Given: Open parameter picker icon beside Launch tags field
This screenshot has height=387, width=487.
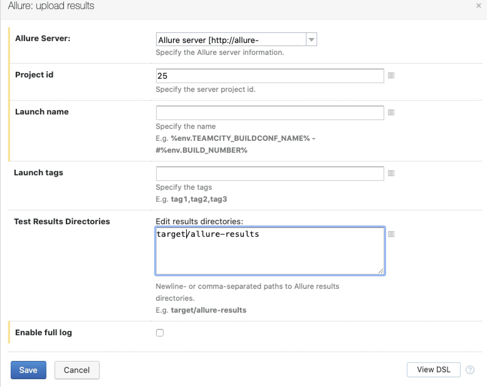Looking at the screenshot, I should (x=391, y=173).
